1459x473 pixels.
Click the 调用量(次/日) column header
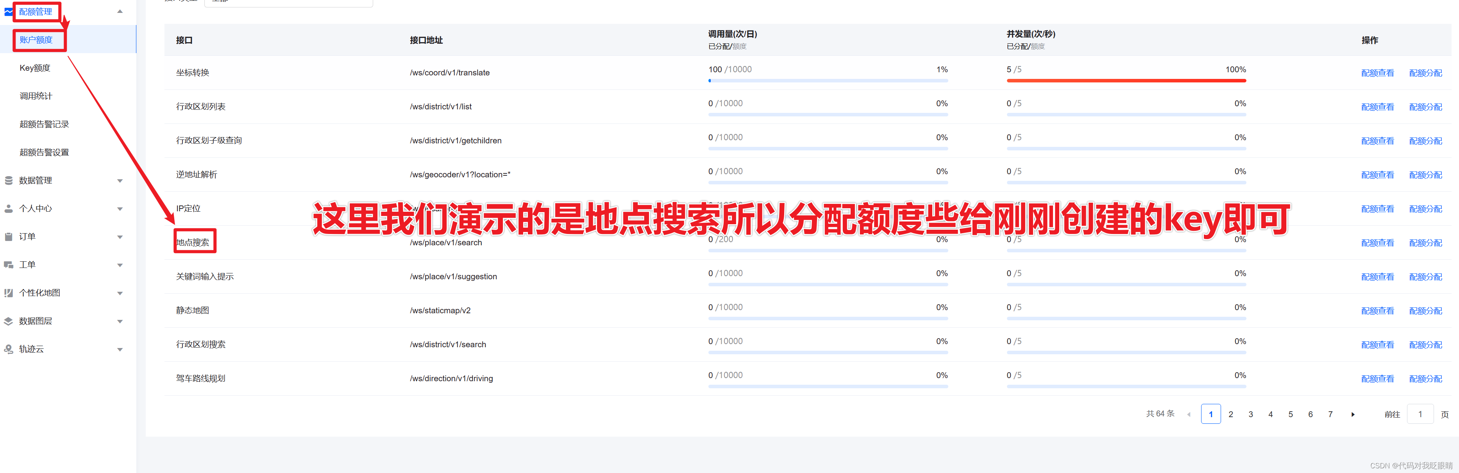coord(732,34)
